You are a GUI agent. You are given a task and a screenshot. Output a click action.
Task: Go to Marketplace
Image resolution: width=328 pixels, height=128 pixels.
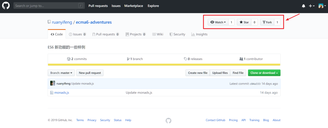pos(134,6)
